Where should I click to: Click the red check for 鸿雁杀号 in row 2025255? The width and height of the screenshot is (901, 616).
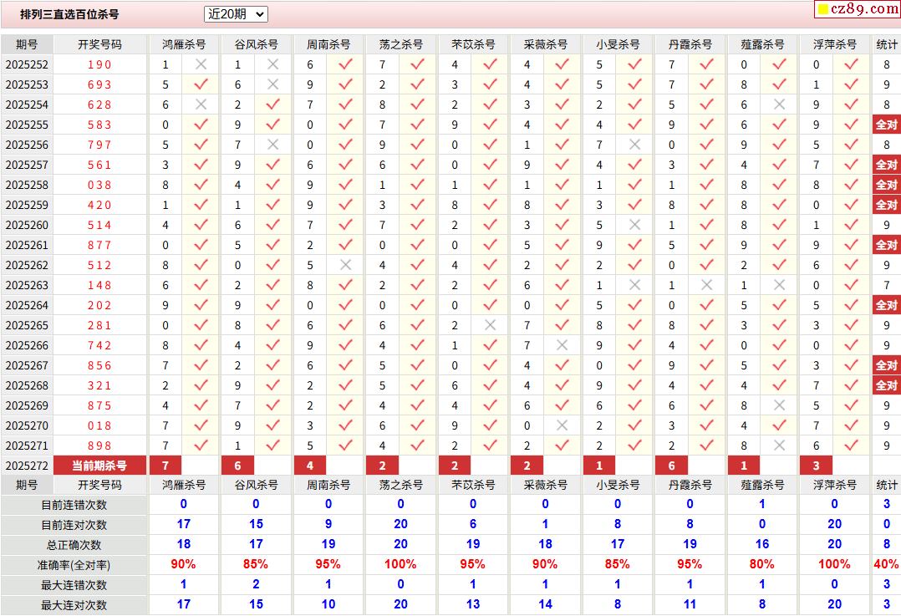click(201, 125)
